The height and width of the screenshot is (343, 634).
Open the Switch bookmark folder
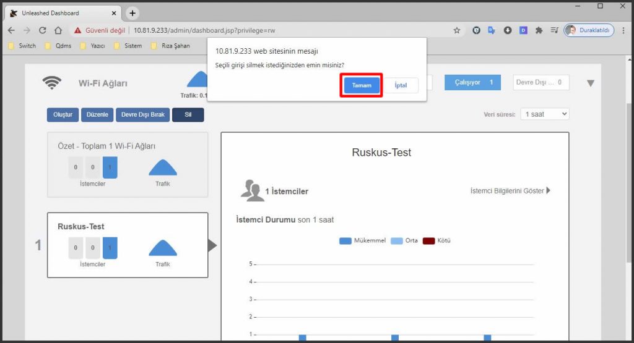coord(23,46)
